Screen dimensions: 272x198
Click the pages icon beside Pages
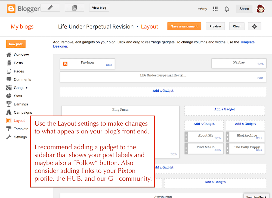point(9,71)
